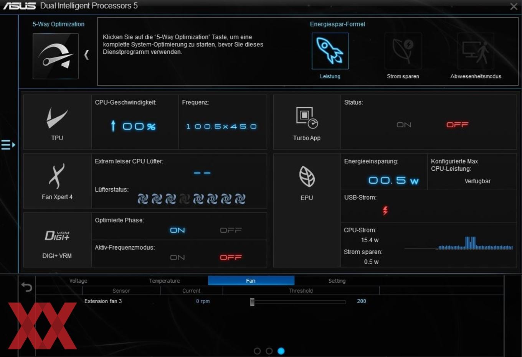Click the eighth fan status icon

[x=240, y=199]
